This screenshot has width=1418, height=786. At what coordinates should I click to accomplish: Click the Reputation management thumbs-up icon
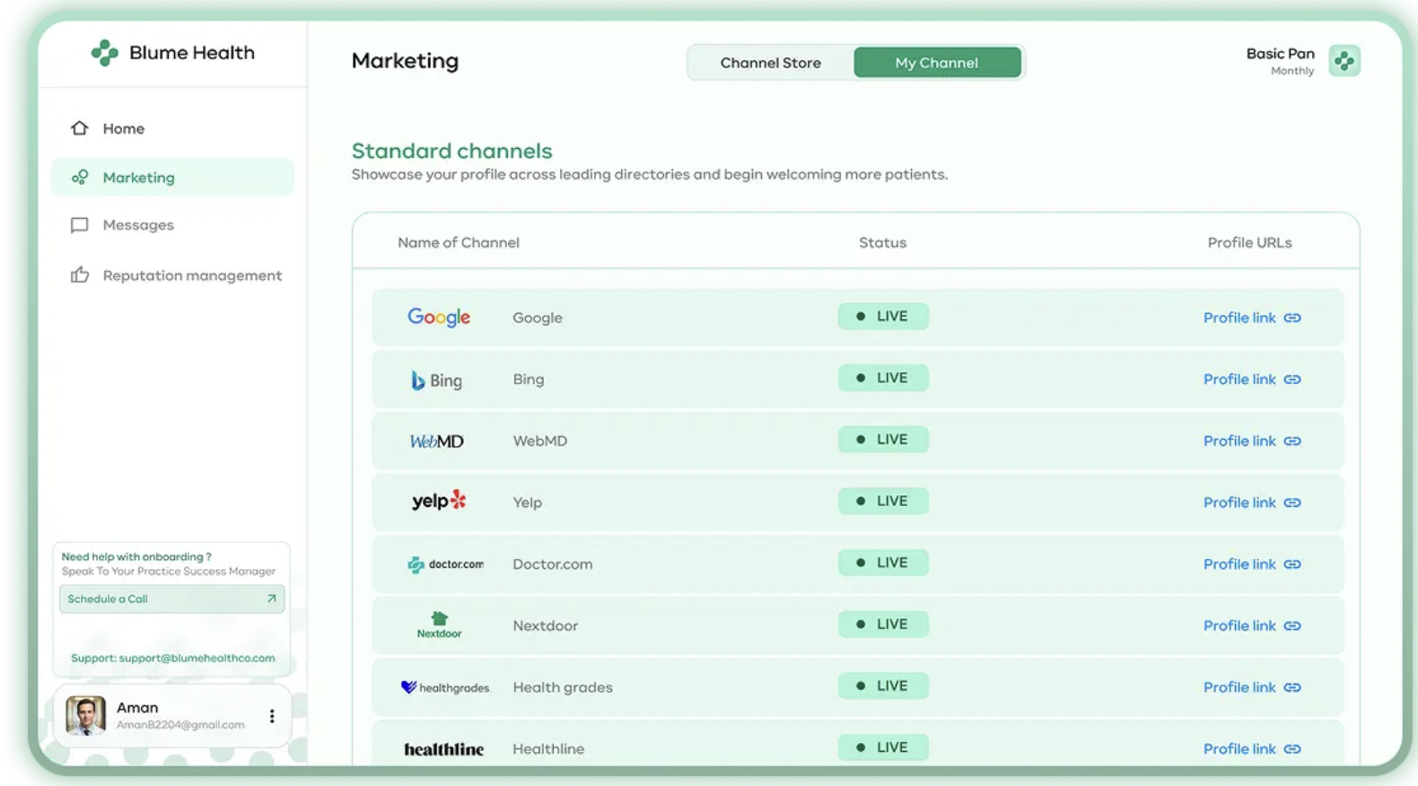(80, 275)
